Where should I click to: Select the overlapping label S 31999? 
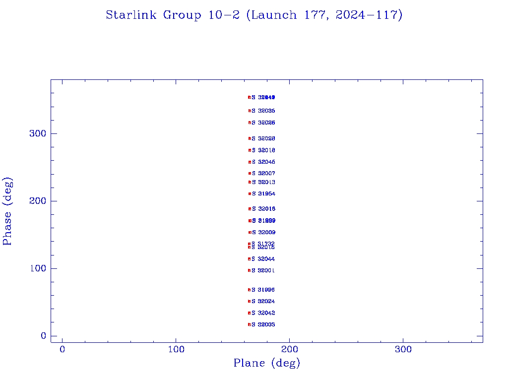264,221
